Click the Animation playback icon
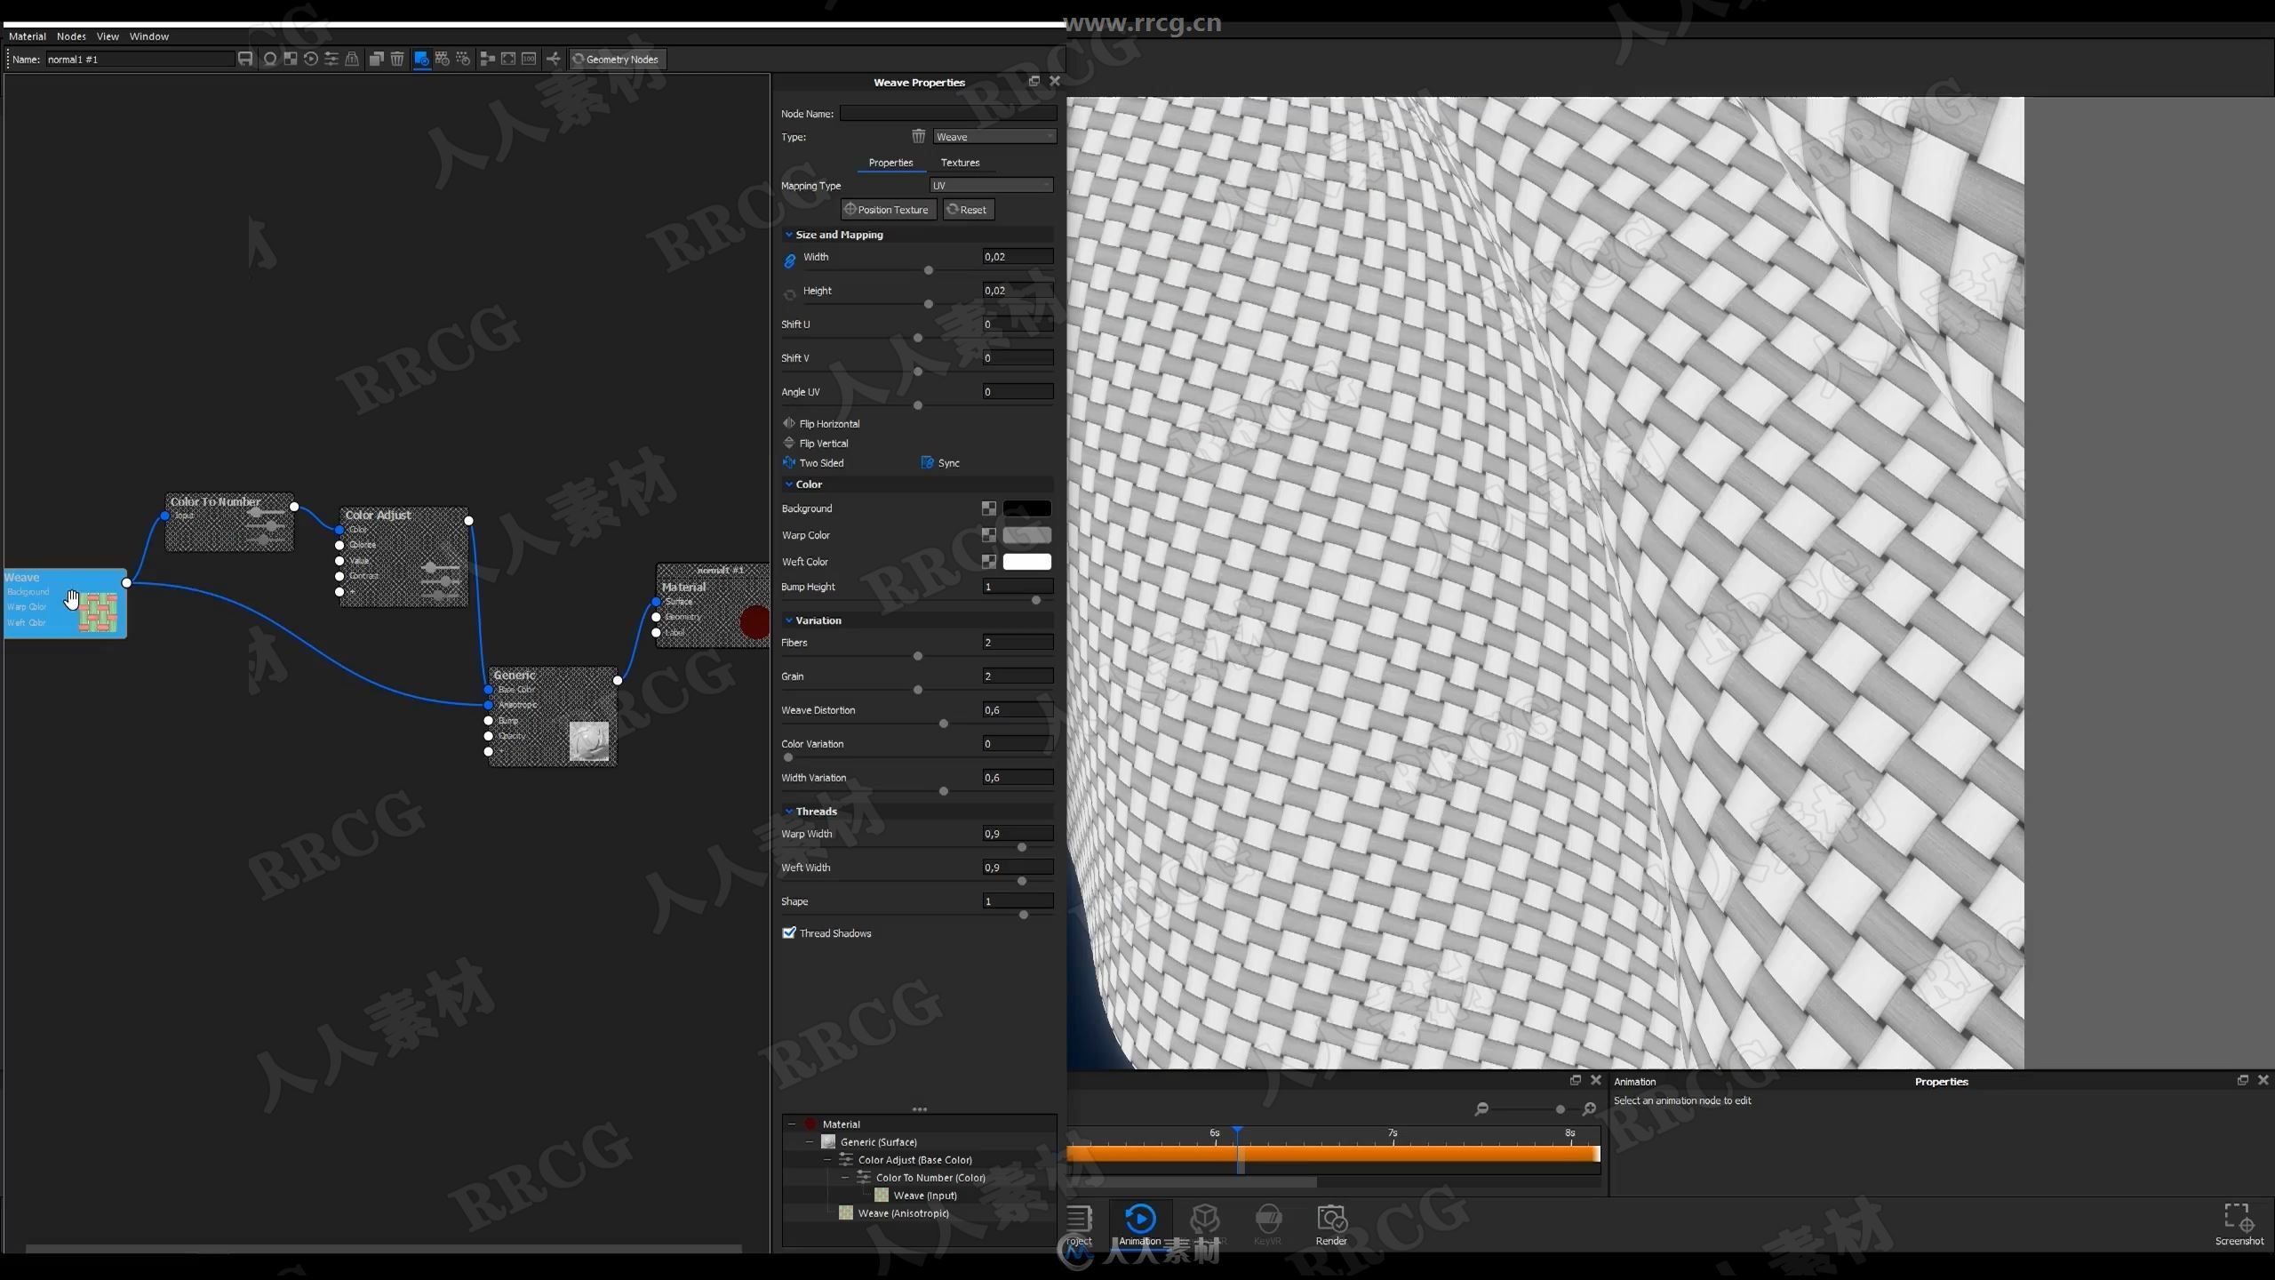This screenshot has height=1280, width=2275. point(1139,1218)
